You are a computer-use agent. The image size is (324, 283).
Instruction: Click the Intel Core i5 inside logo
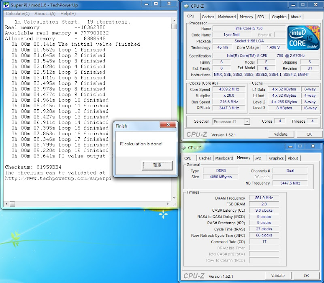tap(303, 38)
